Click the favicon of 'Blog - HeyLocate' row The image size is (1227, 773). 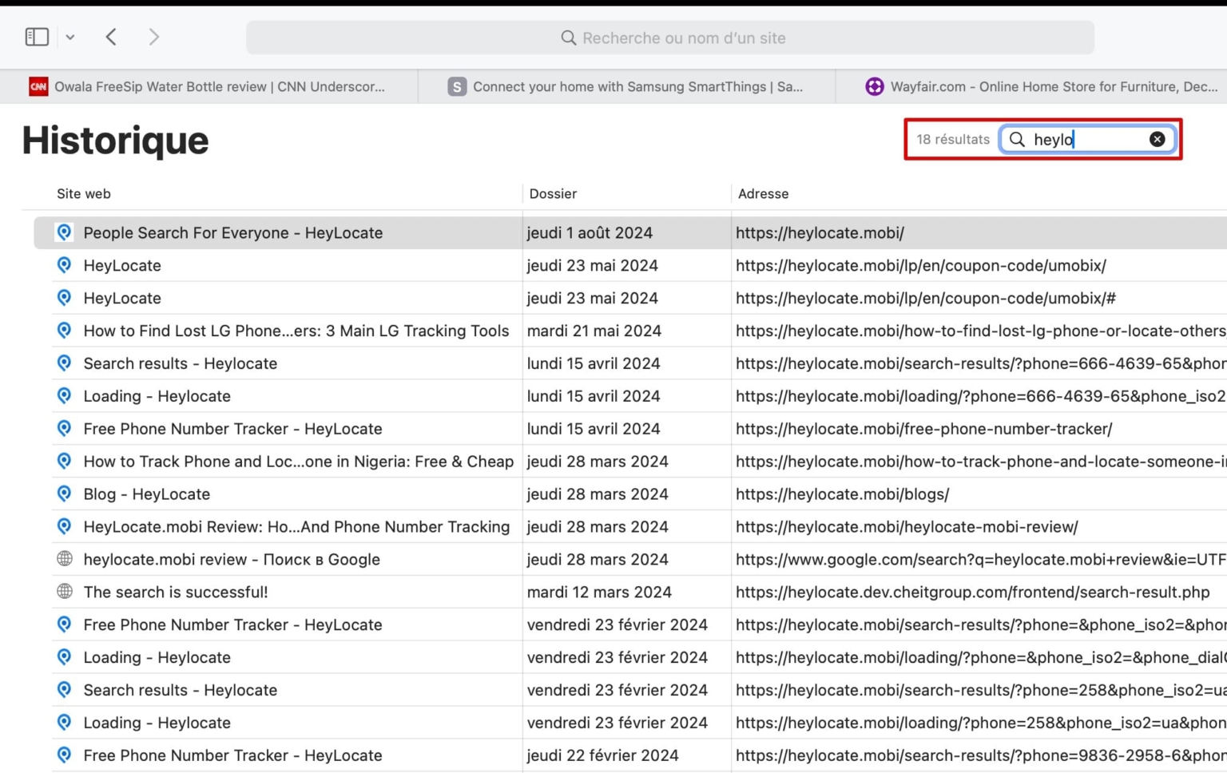64,494
